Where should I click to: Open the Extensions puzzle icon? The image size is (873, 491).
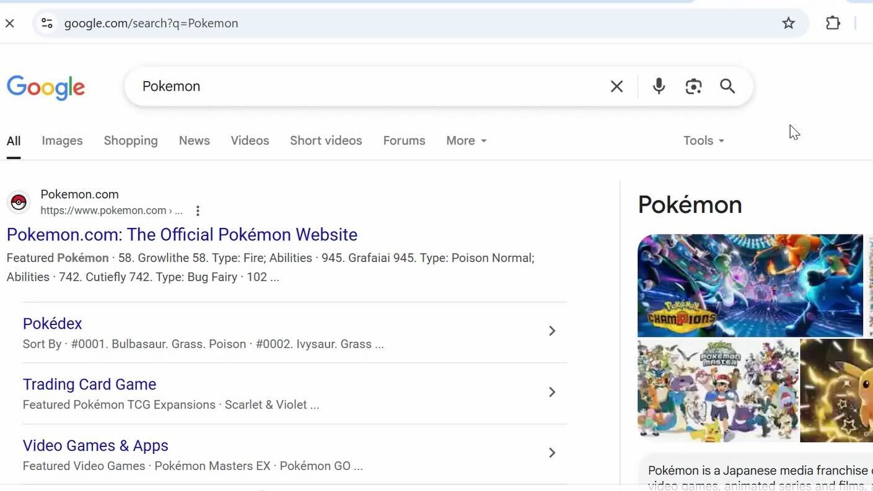833,24
